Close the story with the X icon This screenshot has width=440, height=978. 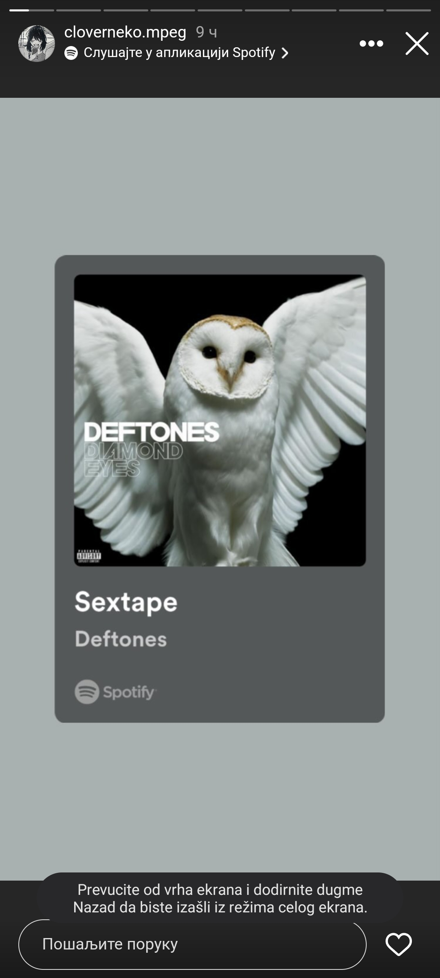417,44
